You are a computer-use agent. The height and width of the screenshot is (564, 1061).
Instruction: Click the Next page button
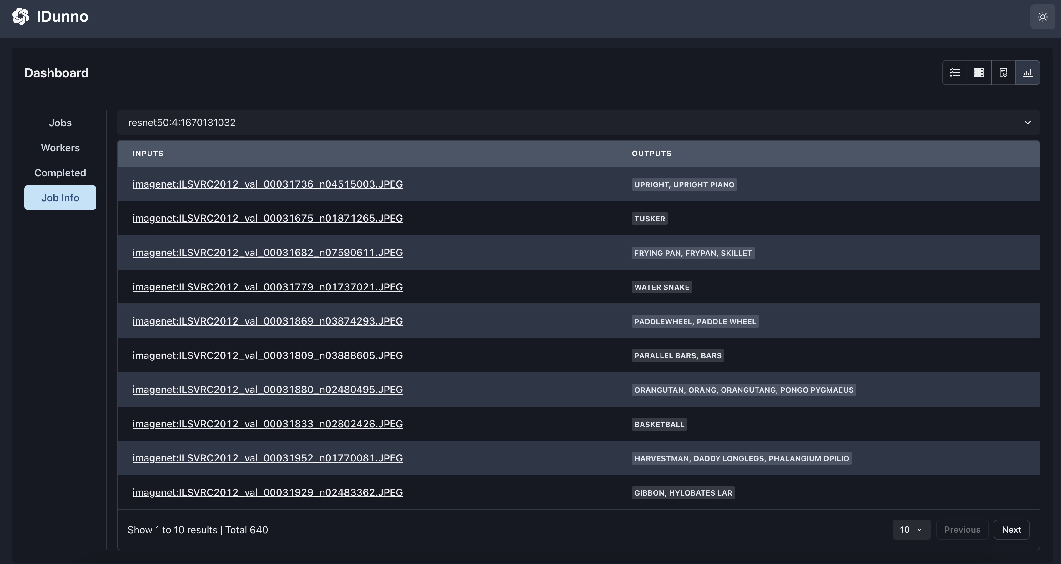1011,530
